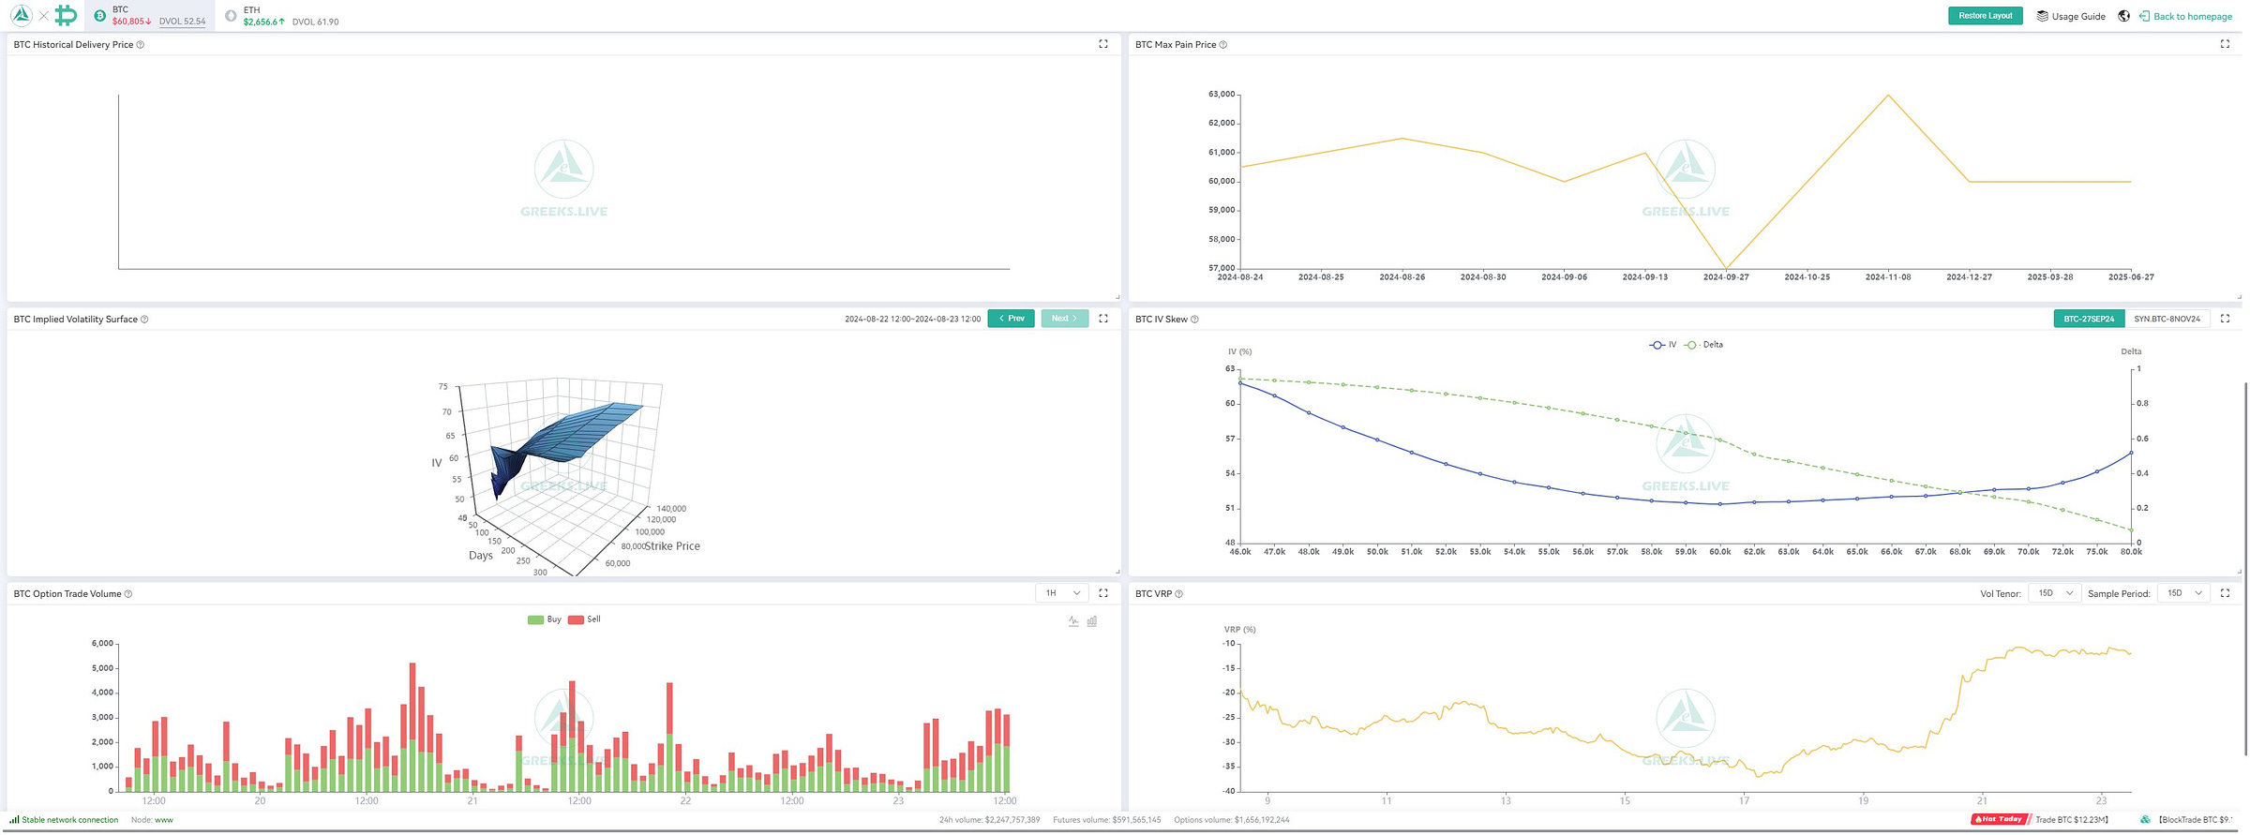The width and height of the screenshot is (2250, 835).
Task: Toggle Sell series in volume legend
Action: pos(584,619)
